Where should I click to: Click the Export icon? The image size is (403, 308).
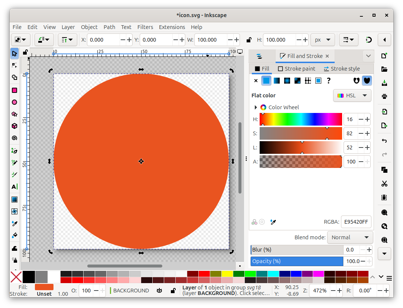point(384,126)
